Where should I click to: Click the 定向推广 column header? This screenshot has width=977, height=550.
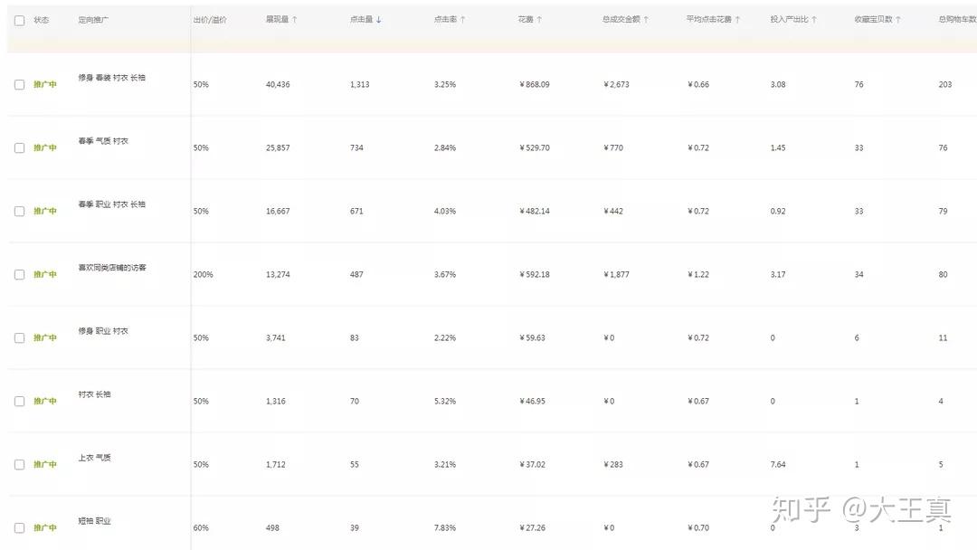click(x=94, y=20)
